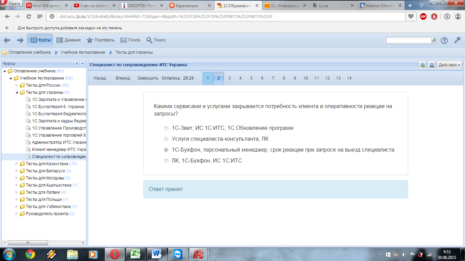This screenshot has width=465, height=261.
Task: Open Opera speed dial grid icon
Action: 39,16
